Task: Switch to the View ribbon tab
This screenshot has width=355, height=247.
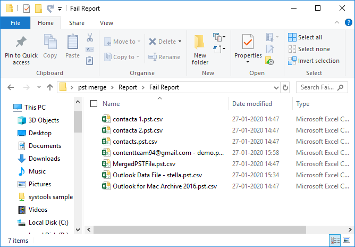Action: coord(106,23)
